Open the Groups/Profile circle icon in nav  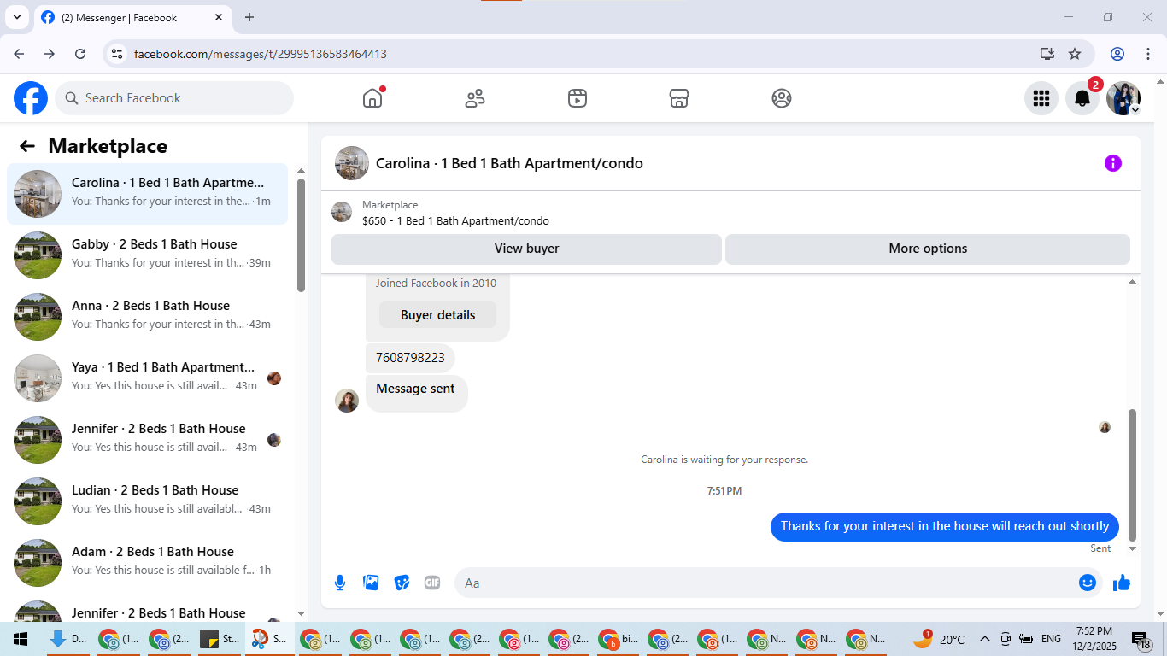pos(782,98)
